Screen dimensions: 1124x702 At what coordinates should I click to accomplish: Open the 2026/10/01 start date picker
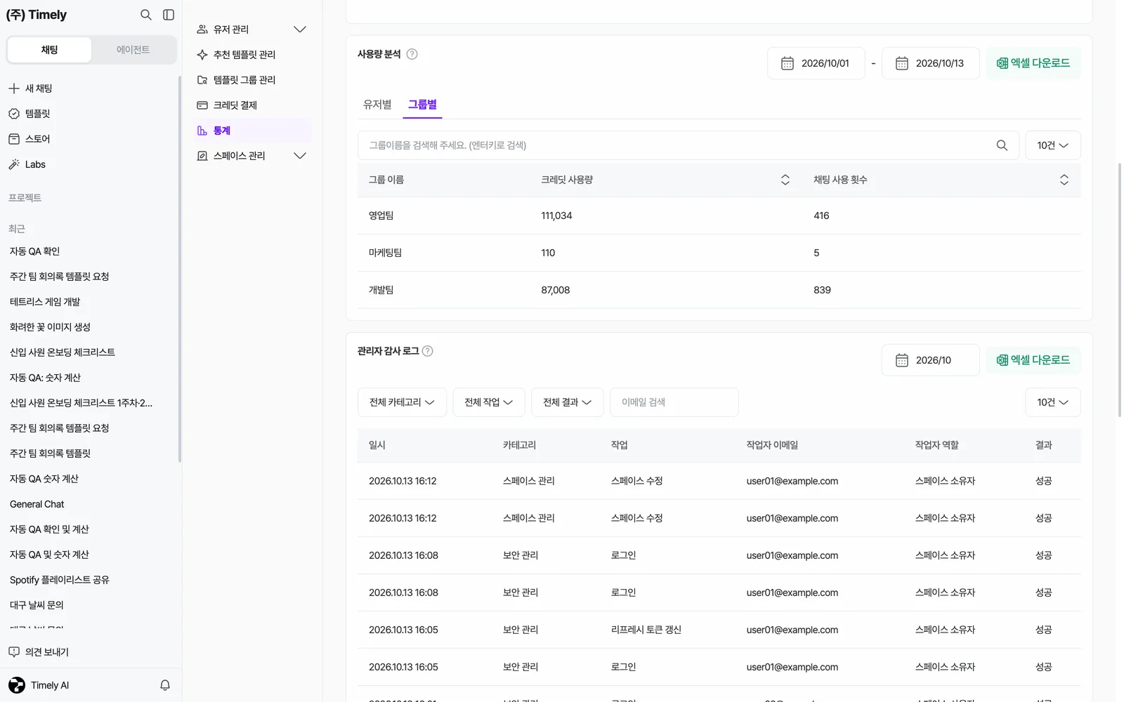tap(816, 63)
